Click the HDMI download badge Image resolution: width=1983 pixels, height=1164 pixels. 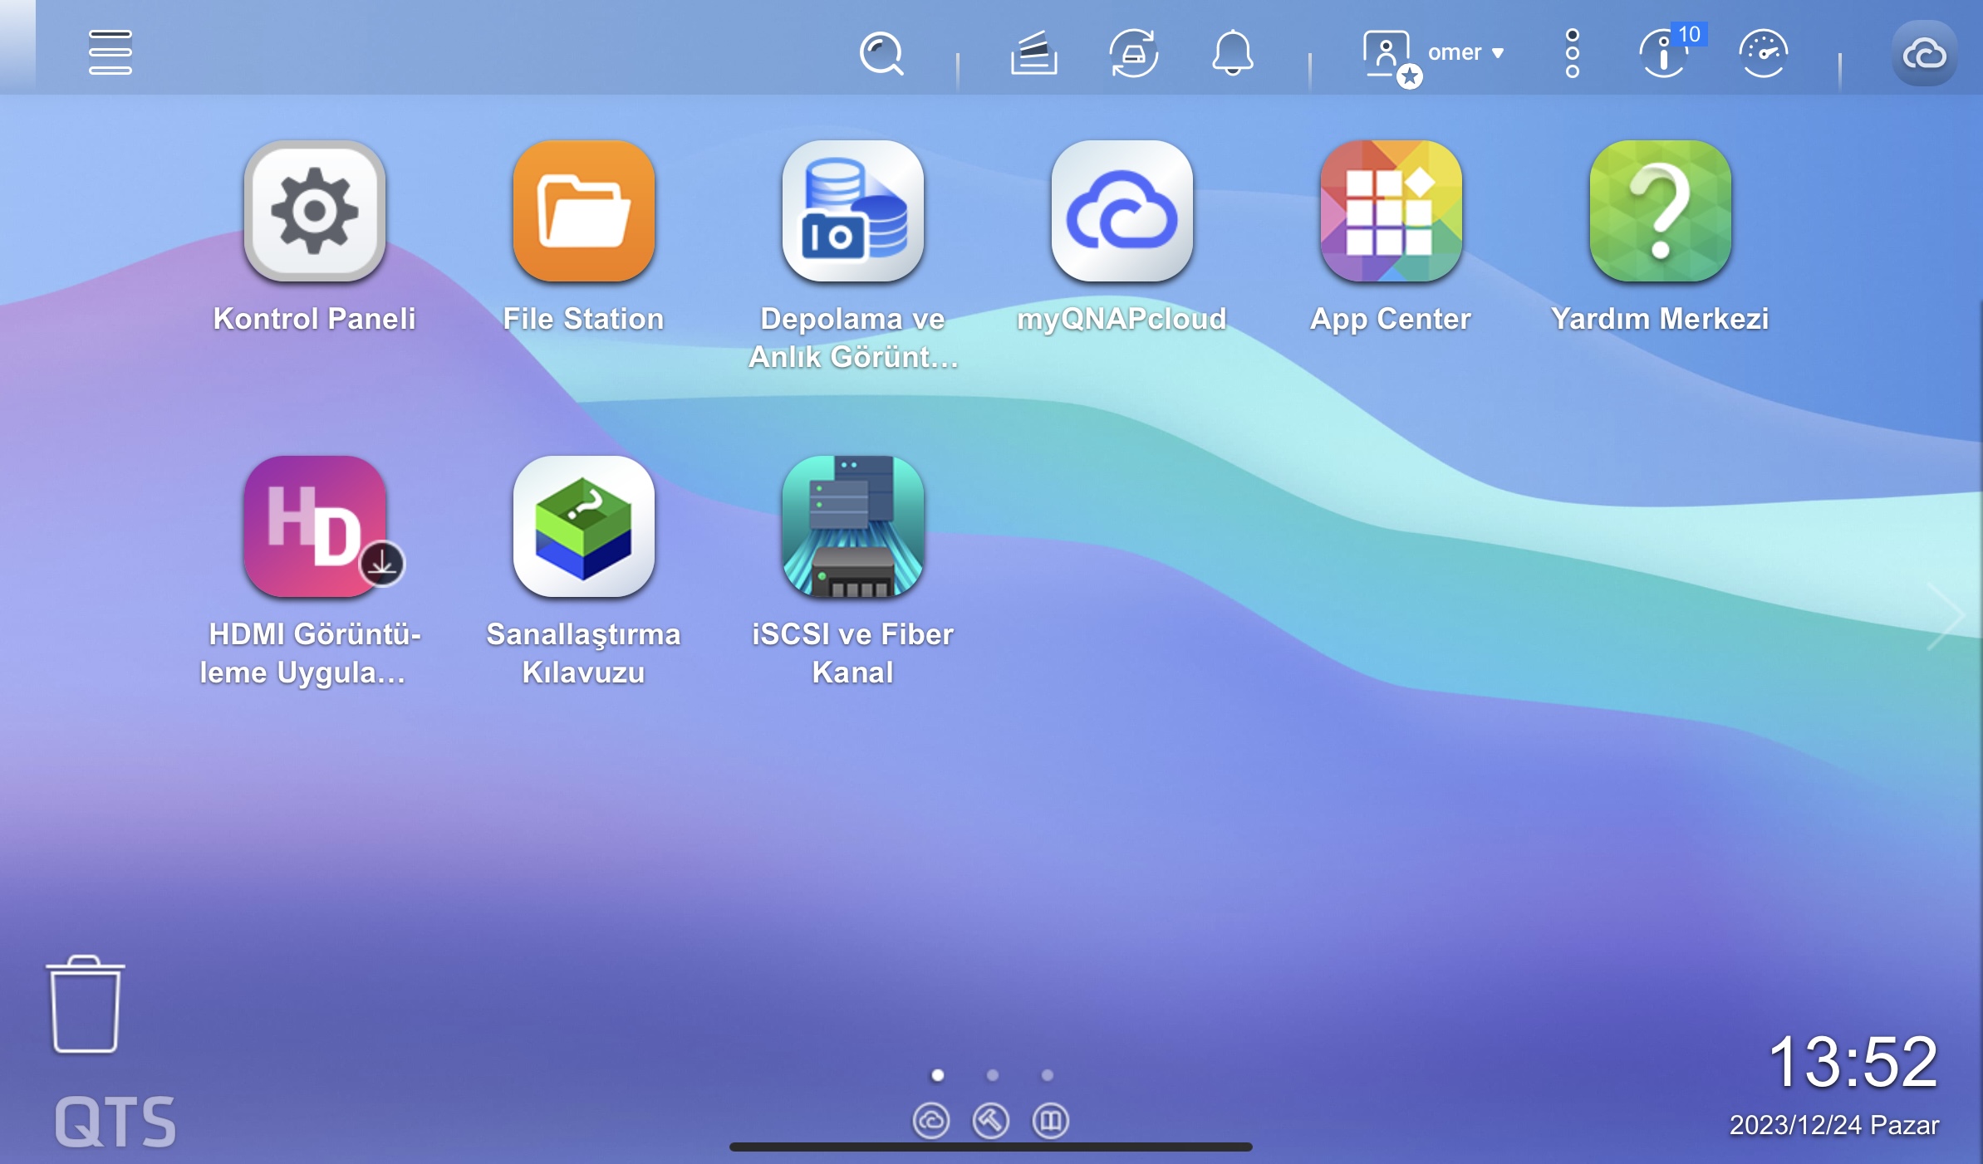click(x=382, y=565)
